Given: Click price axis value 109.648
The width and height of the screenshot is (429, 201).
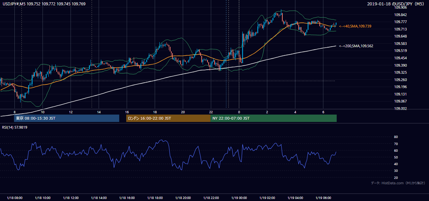Looking at the screenshot, I should 400,36.
